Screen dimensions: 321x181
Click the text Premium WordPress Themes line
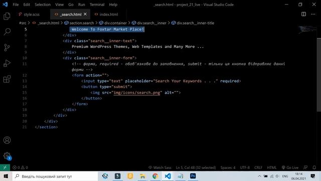click(138, 47)
